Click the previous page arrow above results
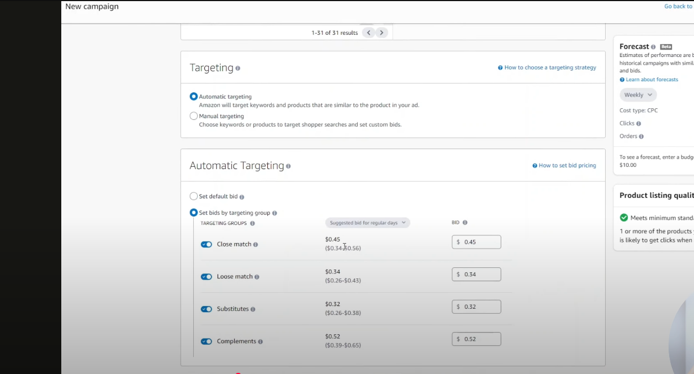This screenshot has height=374, width=694. tap(368, 33)
